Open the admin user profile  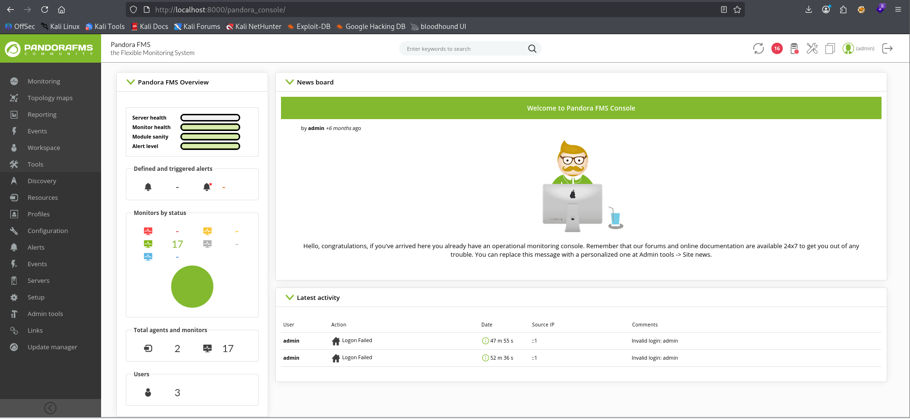tap(858, 48)
